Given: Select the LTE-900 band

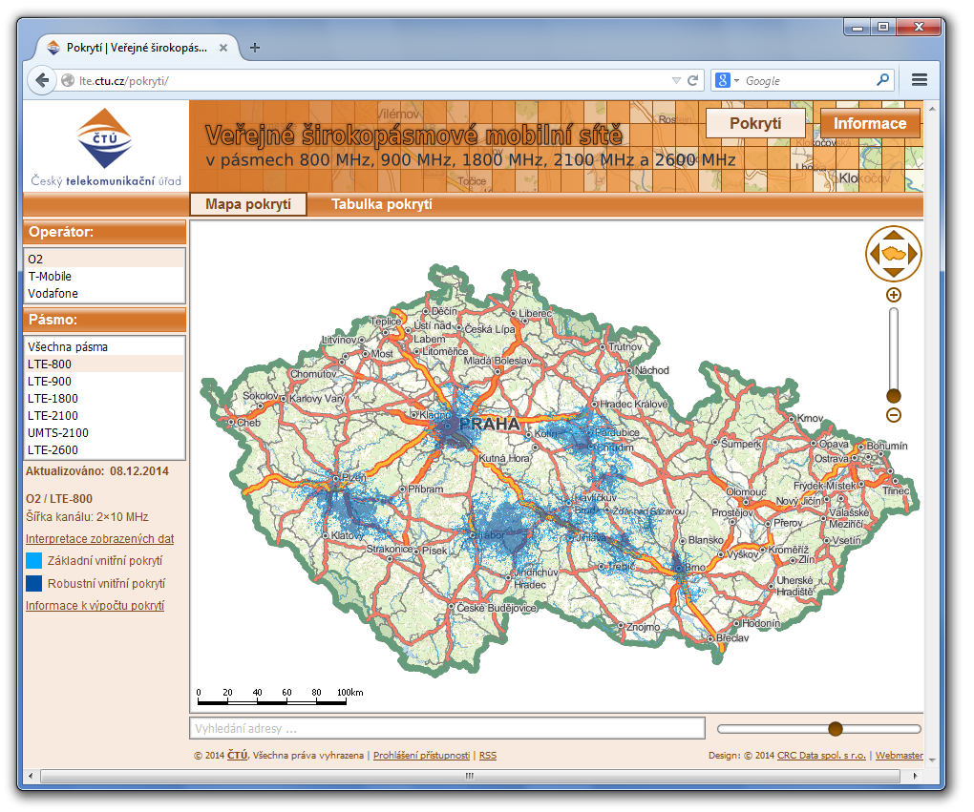Looking at the screenshot, I should (x=104, y=381).
